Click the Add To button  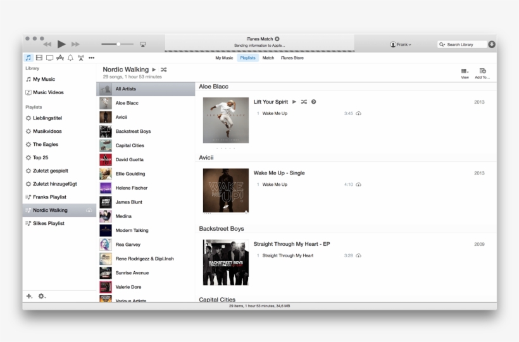coord(482,73)
